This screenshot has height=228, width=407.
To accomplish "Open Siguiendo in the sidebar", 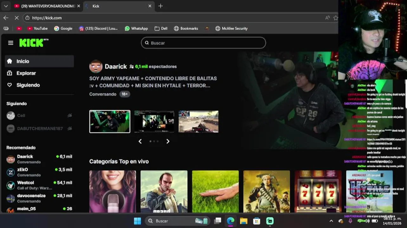I will [39, 85].
